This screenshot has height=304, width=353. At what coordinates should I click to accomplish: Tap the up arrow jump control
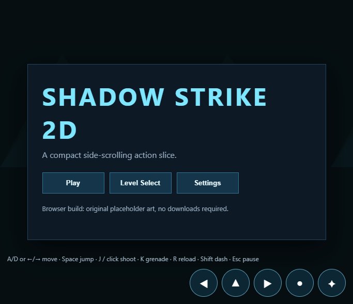pos(236,283)
